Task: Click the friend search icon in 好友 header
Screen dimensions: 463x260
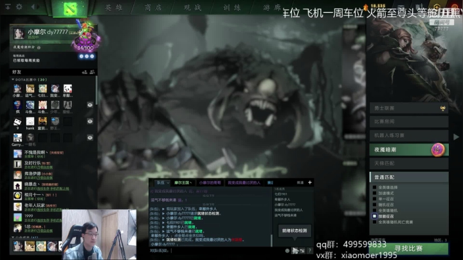Action: [x=92, y=72]
